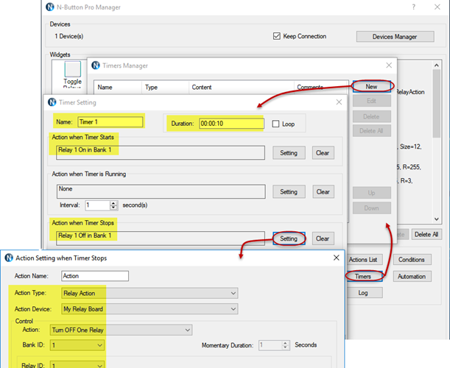Open the Action Type dropdown
Image resolution: width=450 pixels, height=368 pixels.
tap(150, 293)
